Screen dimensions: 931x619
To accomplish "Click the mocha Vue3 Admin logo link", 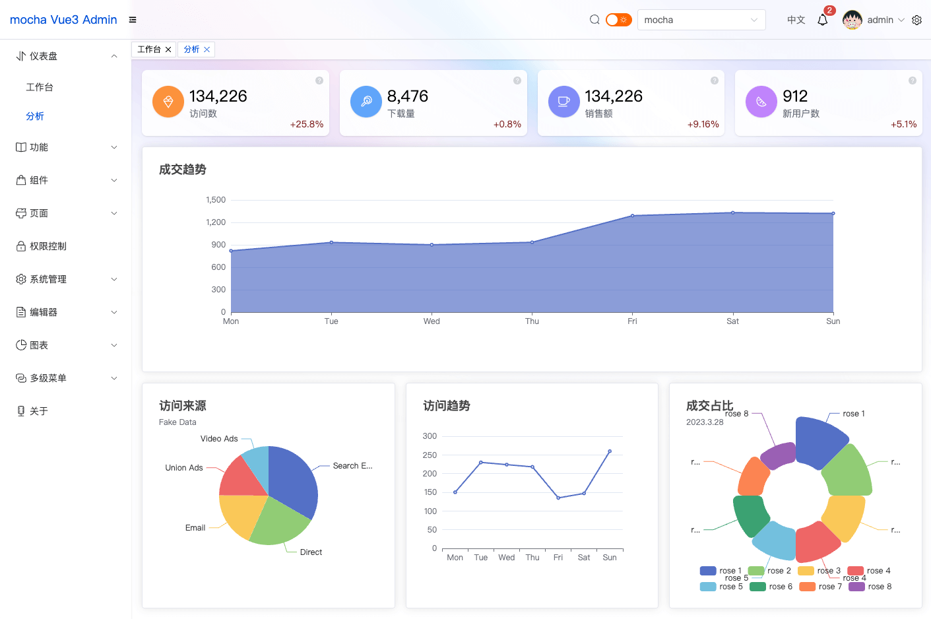I will (x=63, y=20).
